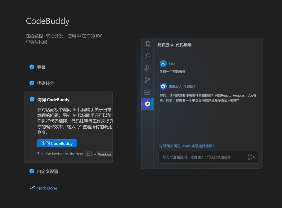The width and height of the screenshot is (282, 208).
Task: Select the Source Control branch icon
Action: click(x=148, y=80)
